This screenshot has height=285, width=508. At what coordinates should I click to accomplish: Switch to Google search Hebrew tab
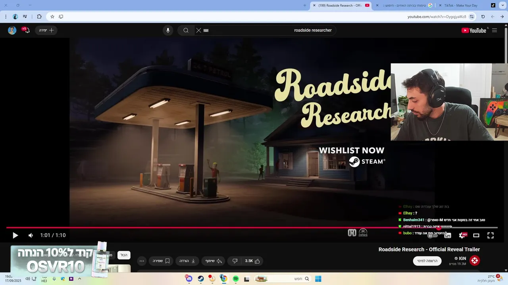(x=404, y=6)
